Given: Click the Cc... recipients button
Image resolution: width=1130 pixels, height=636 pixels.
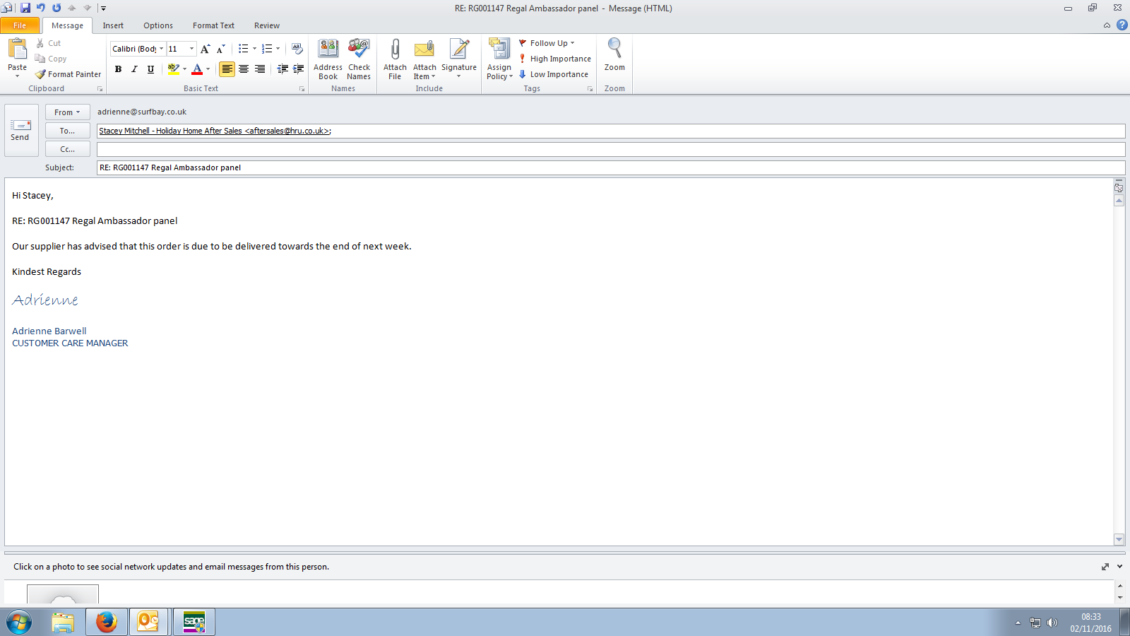Looking at the screenshot, I should pos(67,149).
